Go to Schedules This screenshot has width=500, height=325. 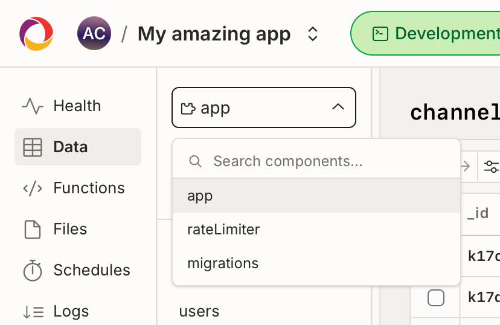coord(78,270)
